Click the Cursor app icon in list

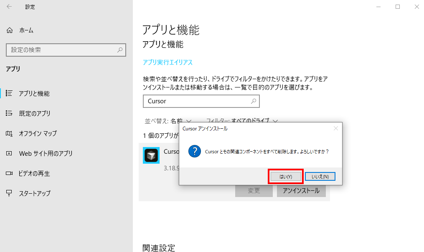point(151,155)
